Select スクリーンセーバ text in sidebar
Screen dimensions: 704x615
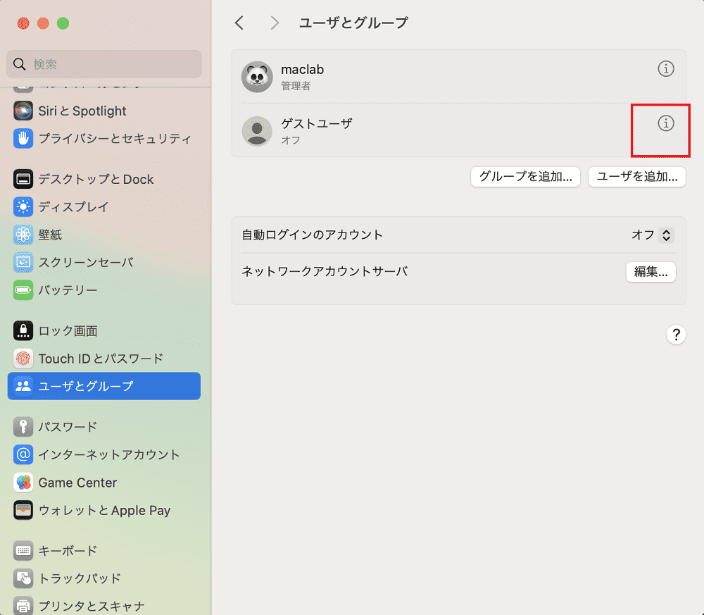pos(86,262)
